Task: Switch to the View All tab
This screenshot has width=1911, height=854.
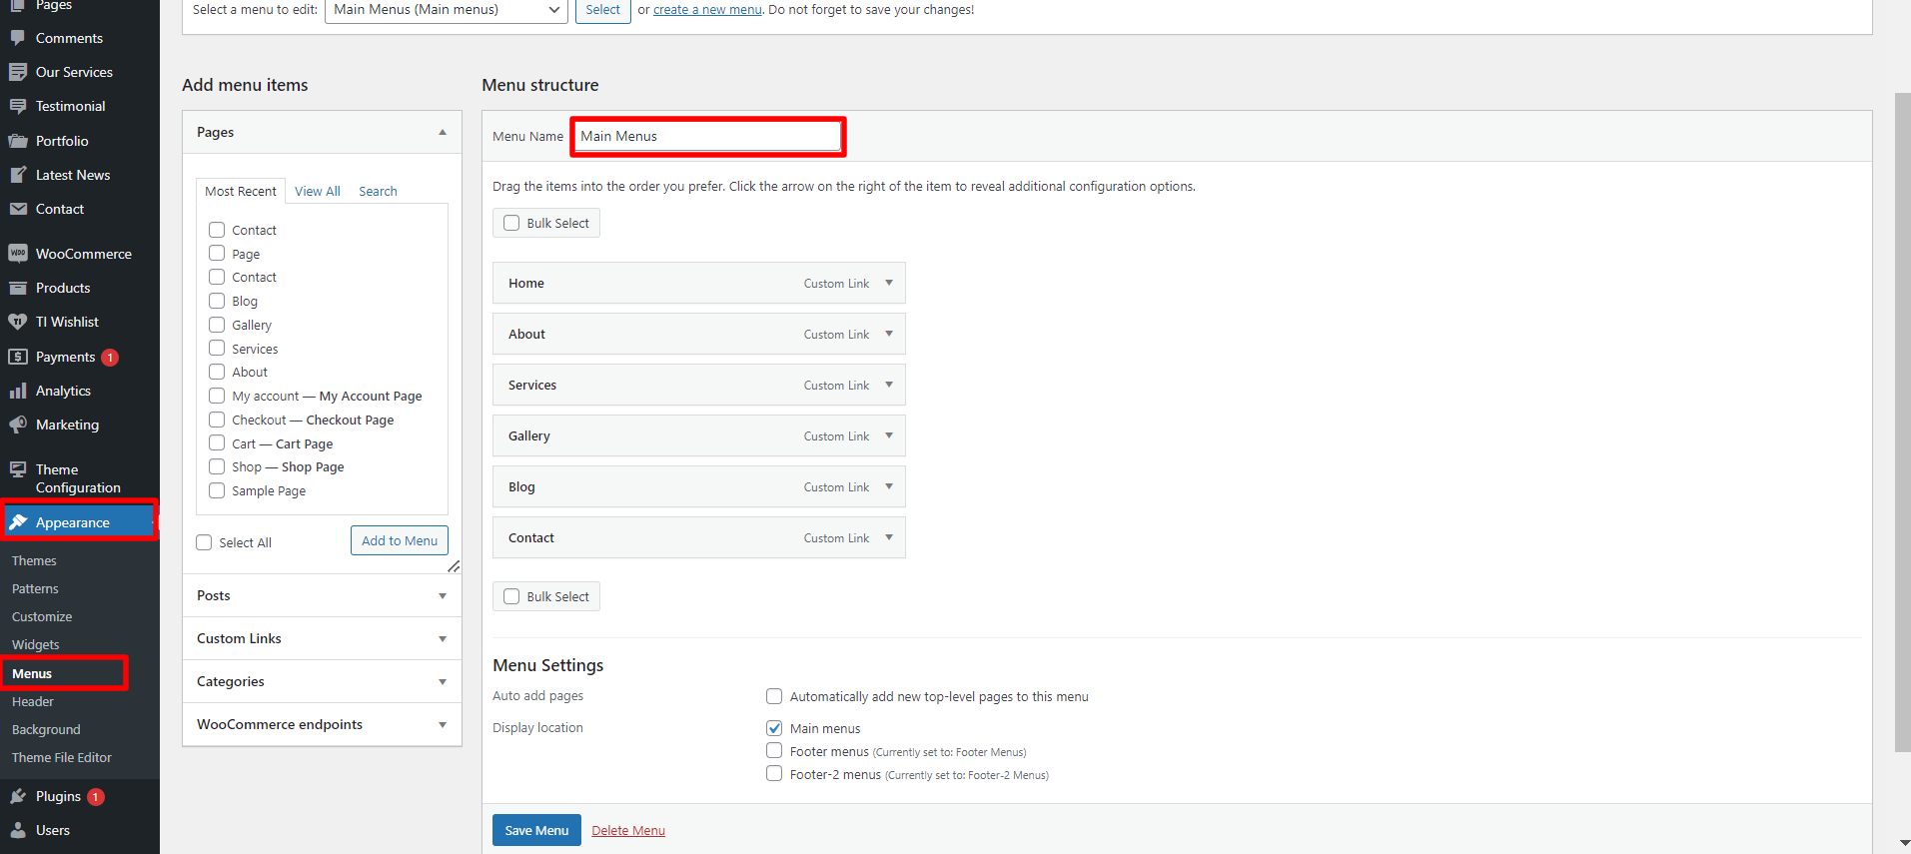Action: click(x=317, y=191)
